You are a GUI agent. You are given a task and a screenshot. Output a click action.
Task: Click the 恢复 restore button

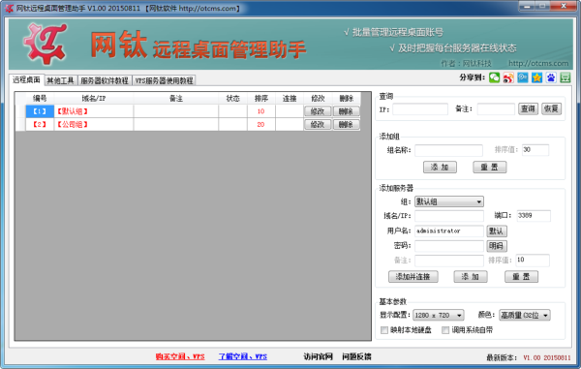(x=551, y=108)
